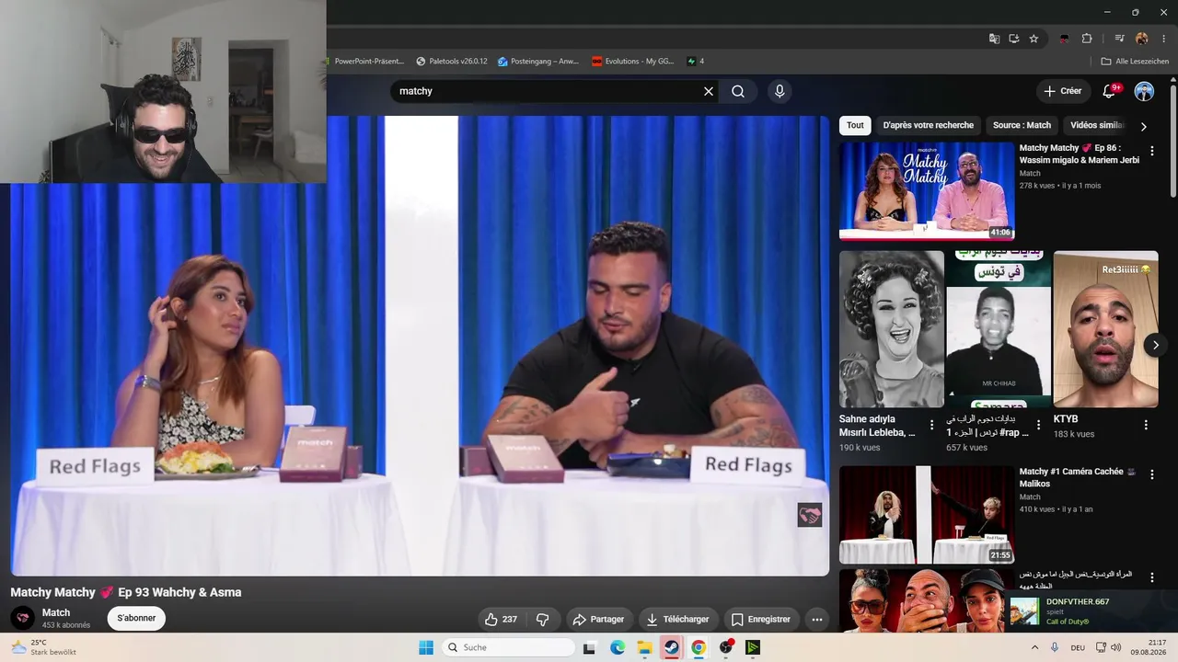Open options for the Ep 86 video
The image size is (1178, 662).
(1151, 151)
